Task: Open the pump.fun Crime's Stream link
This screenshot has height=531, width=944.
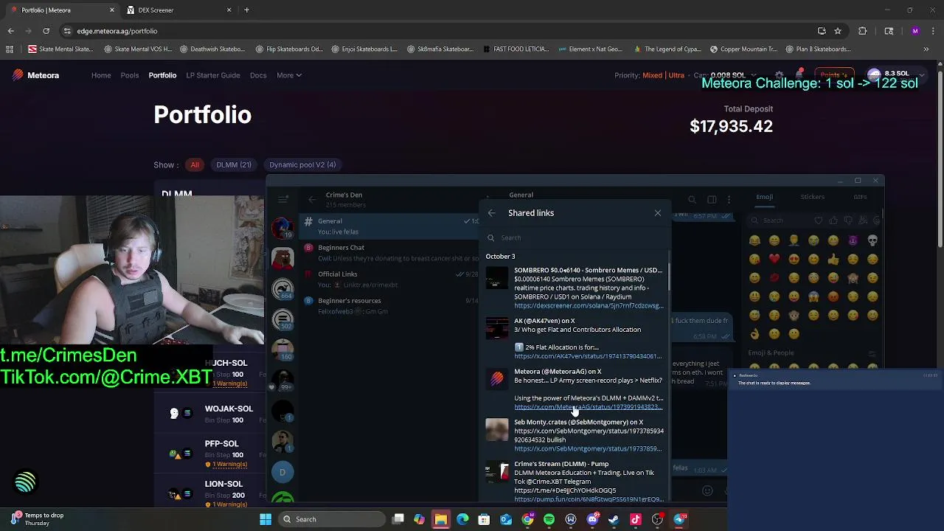Action: point(589,499)
